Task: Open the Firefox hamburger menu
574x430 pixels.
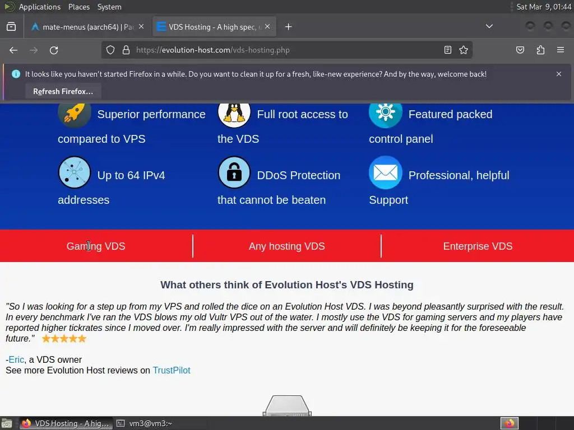Action: pyautogui.click(x=561, y=50)
